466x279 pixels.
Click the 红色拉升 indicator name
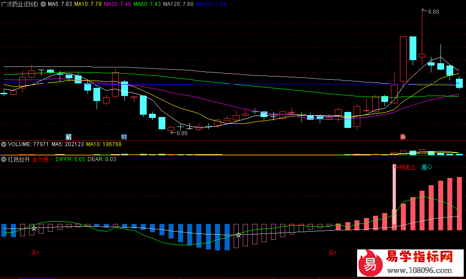(x=19, y=159)
